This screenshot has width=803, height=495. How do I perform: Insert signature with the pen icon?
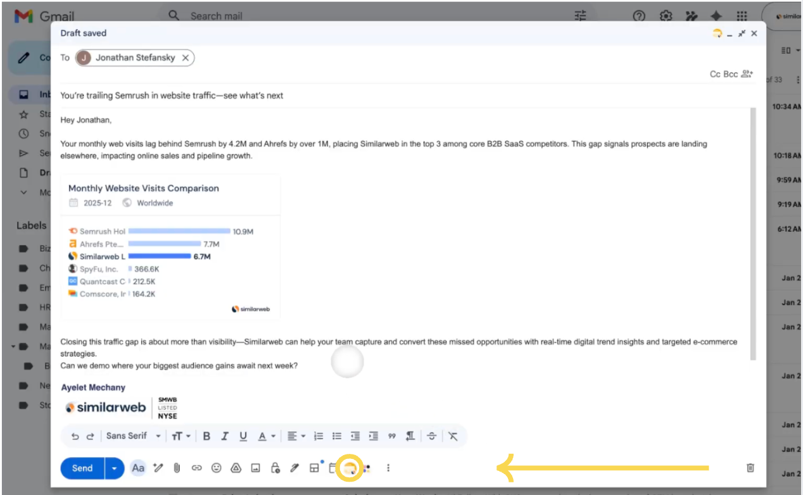tap(294, 468)
